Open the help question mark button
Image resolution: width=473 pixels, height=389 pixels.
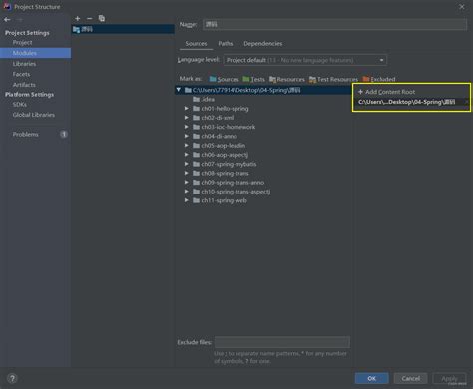12,378
